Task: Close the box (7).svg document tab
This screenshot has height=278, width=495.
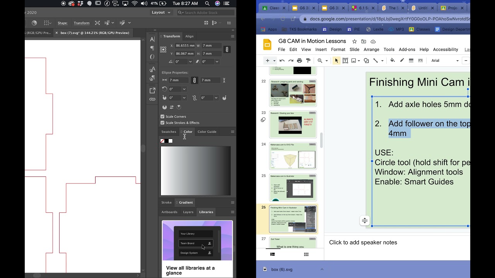Action: 56,33
